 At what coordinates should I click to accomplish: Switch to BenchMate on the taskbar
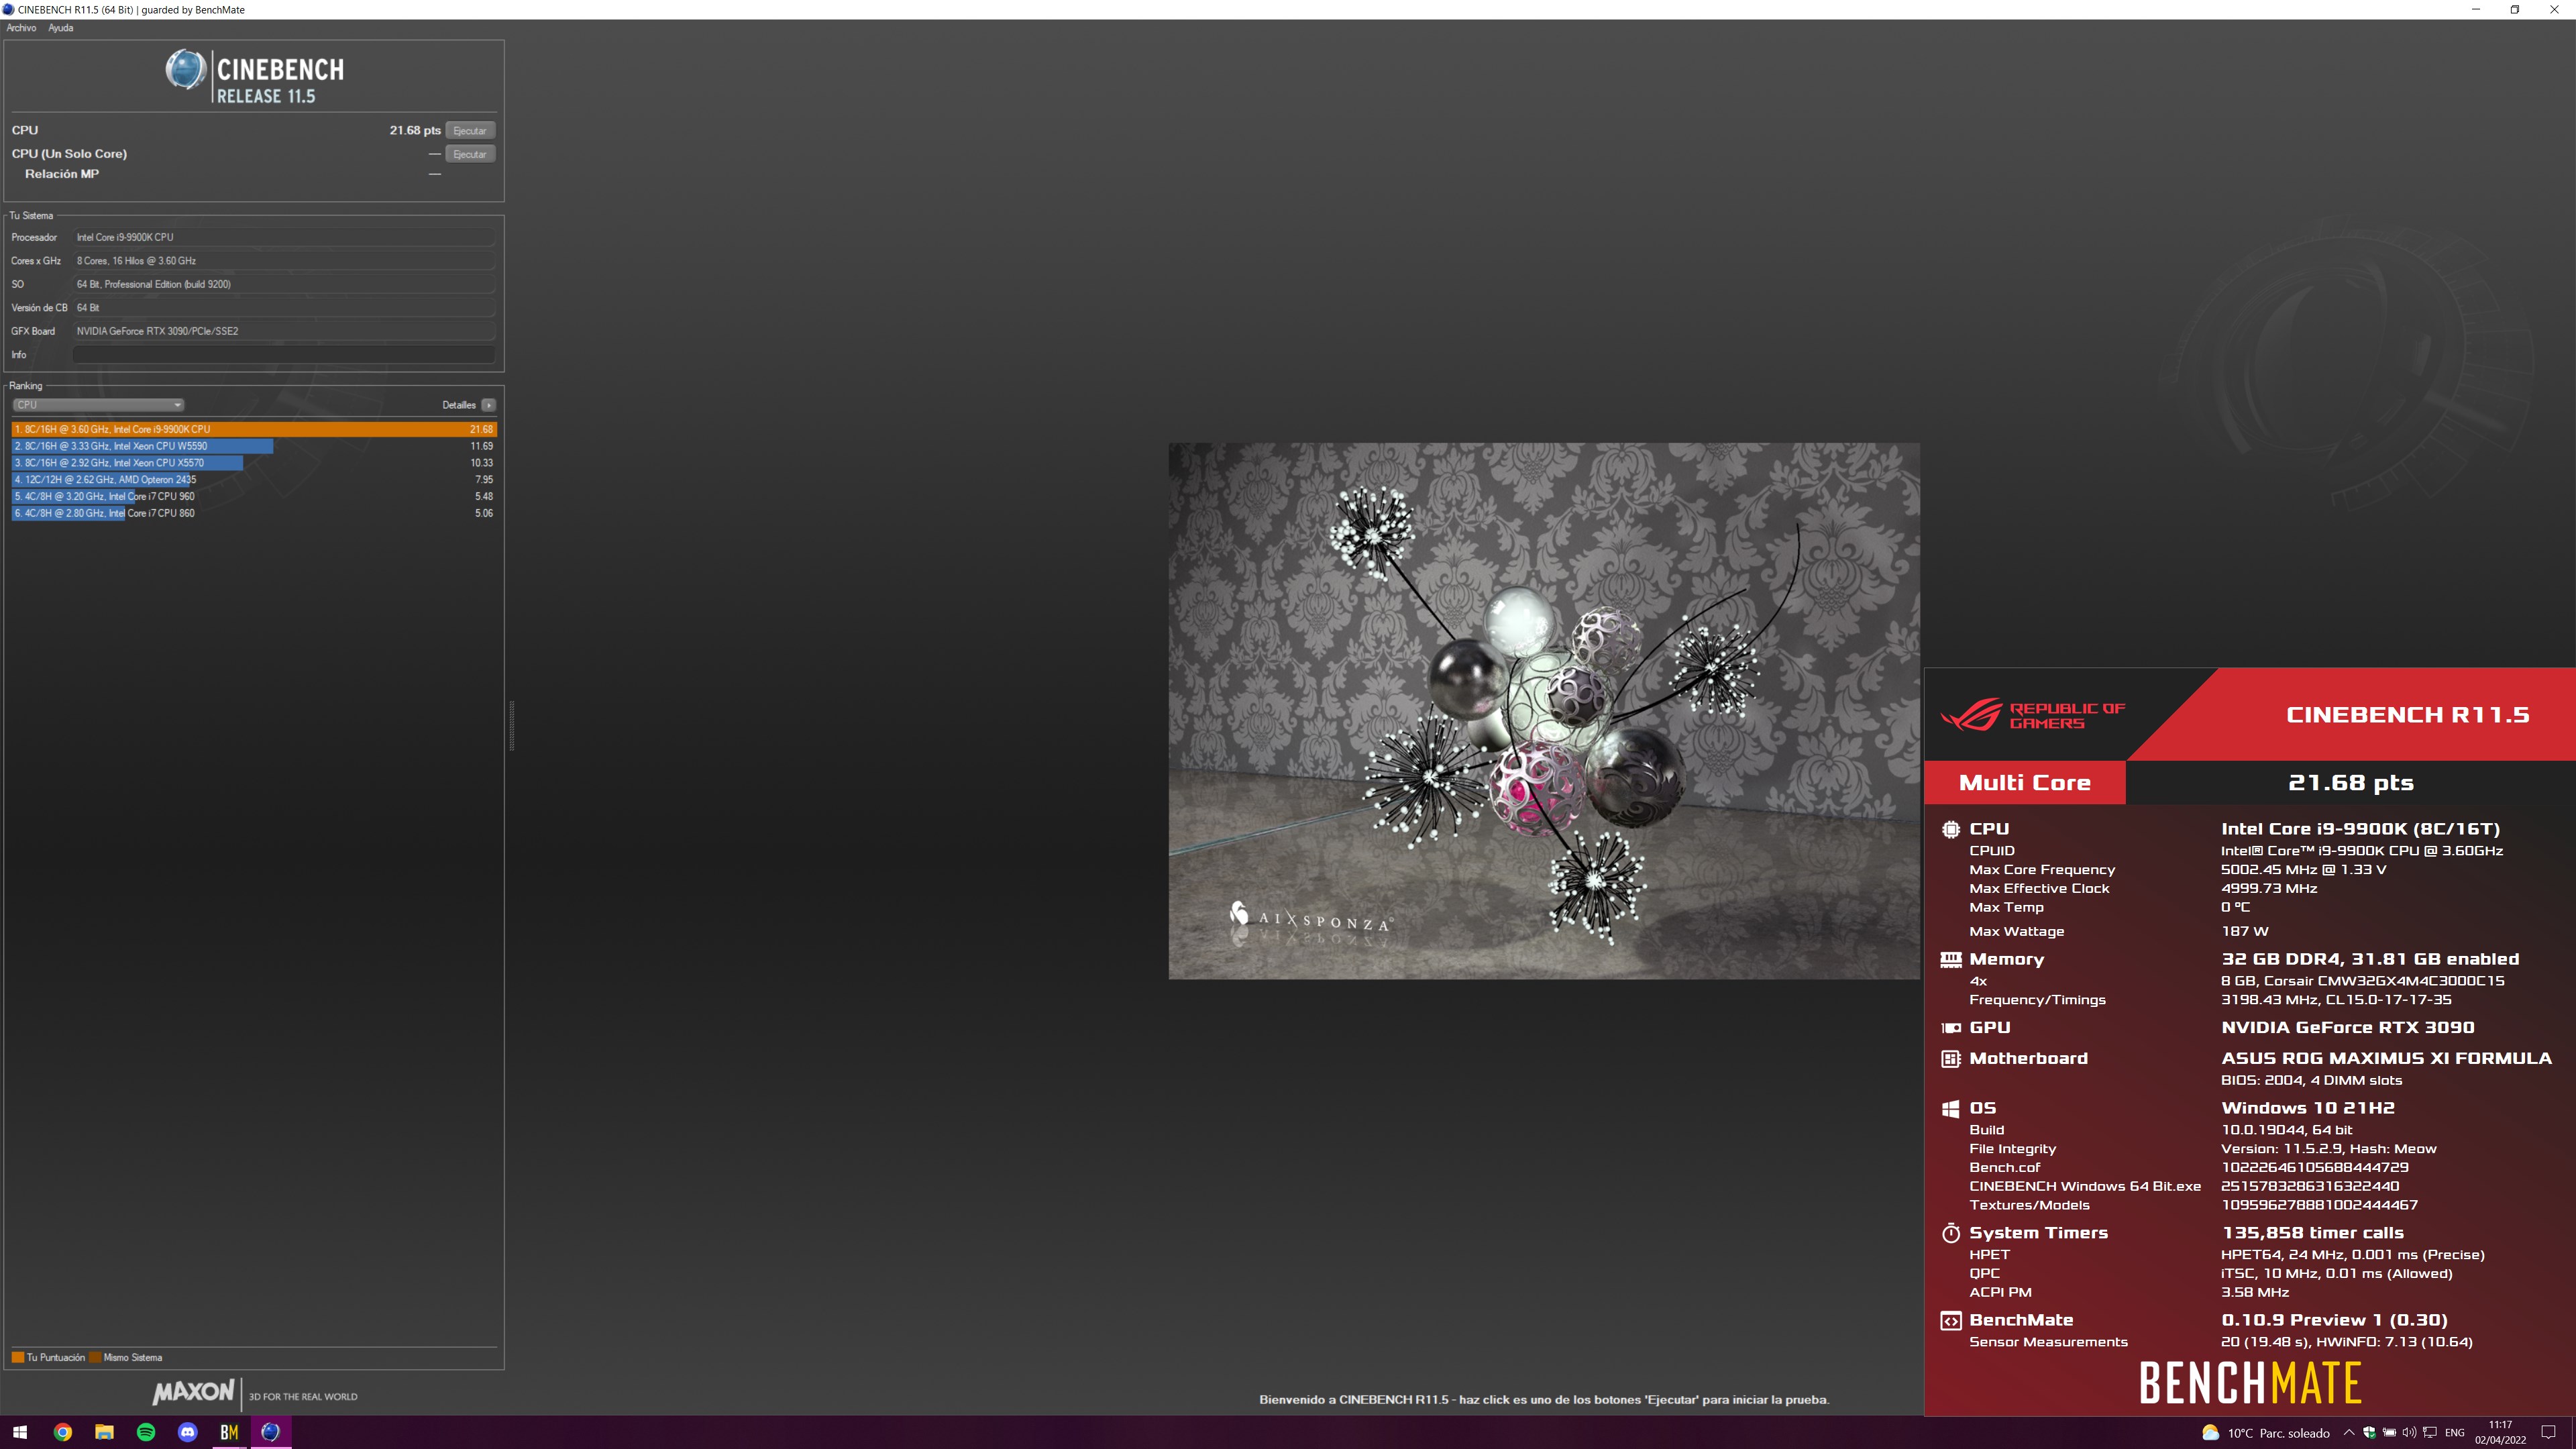coord(229,1432)
